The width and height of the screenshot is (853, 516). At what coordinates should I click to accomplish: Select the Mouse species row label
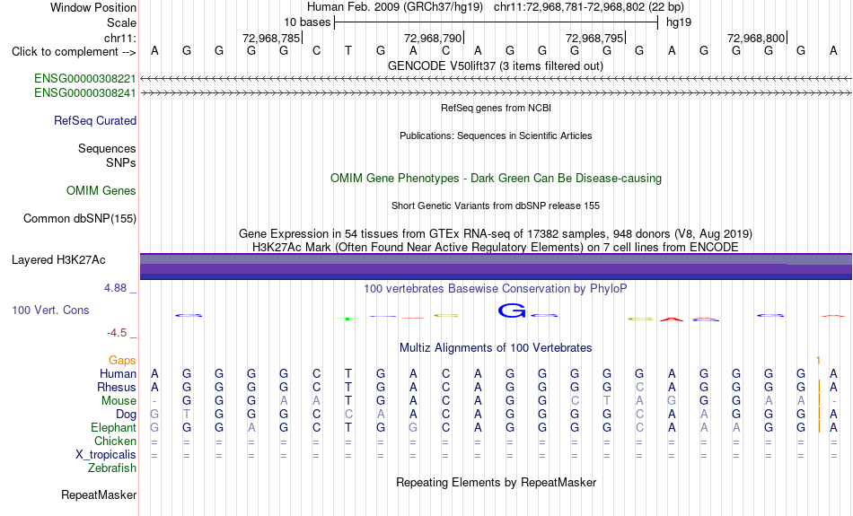click(119, 401)
